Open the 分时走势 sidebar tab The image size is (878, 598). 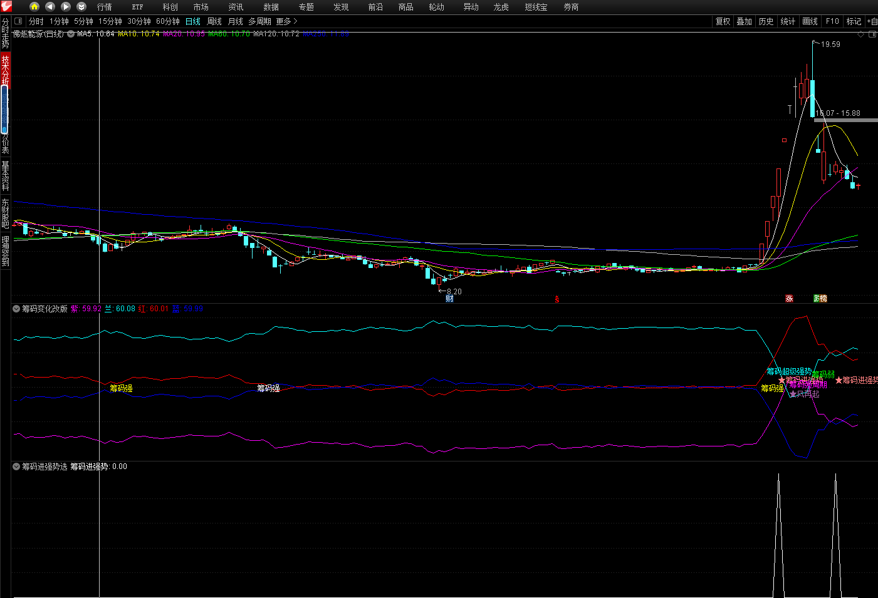(6, 33)
